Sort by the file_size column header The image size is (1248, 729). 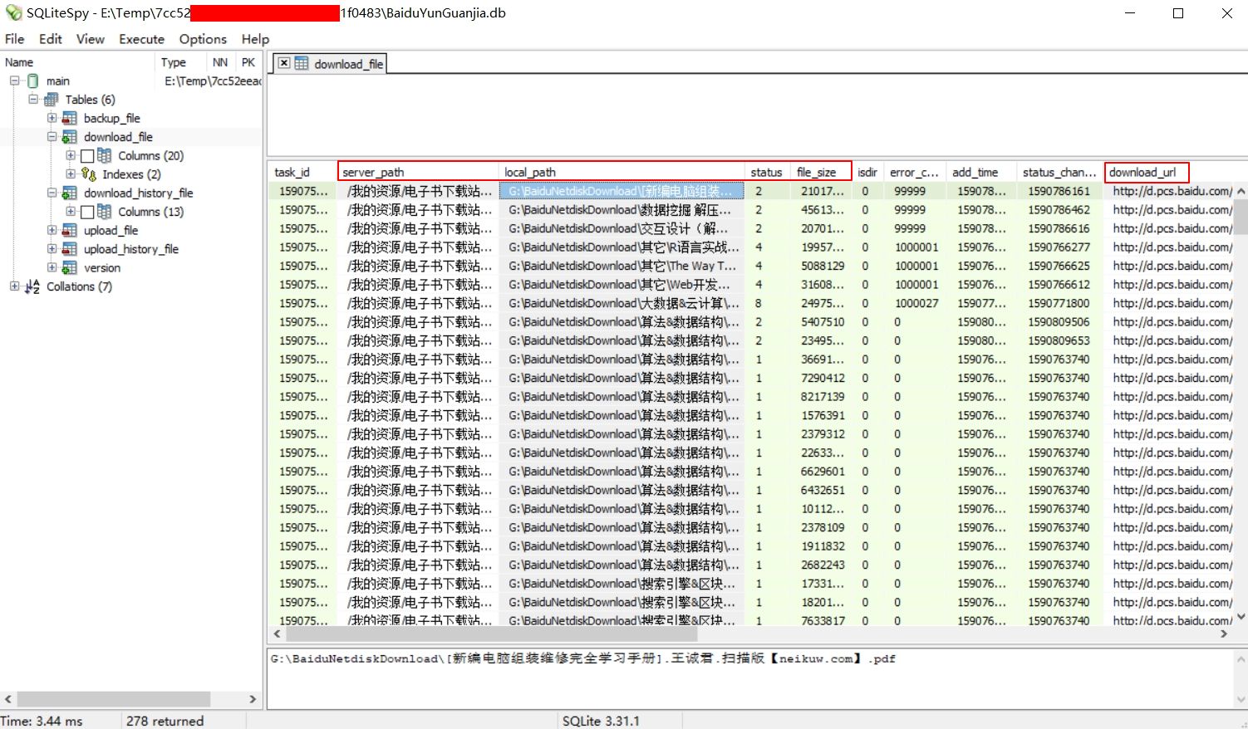(822, 172)
